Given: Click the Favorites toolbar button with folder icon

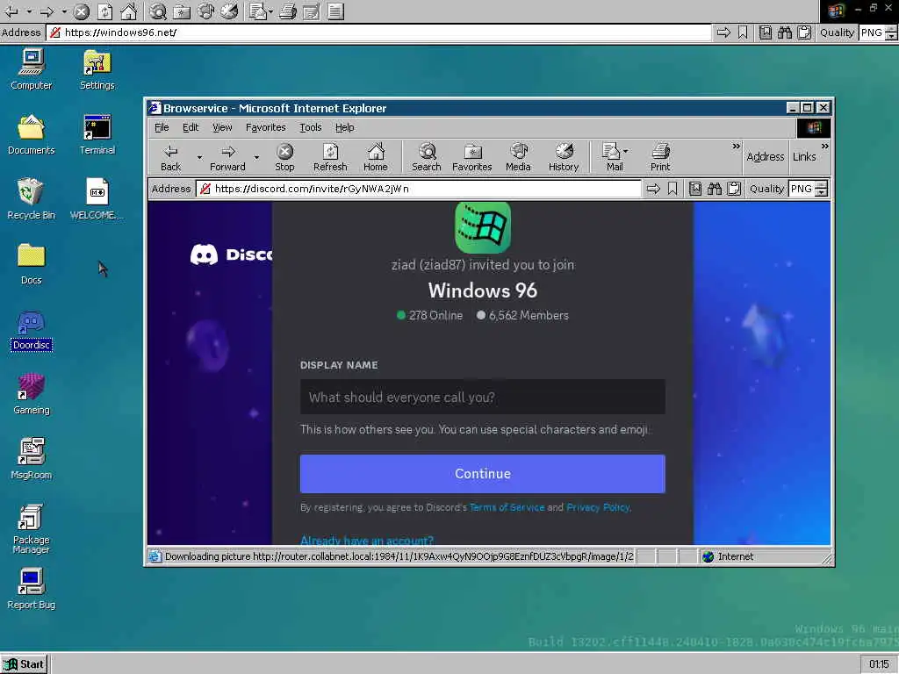Looking at the screenshot, I should (x=471, y=157).
